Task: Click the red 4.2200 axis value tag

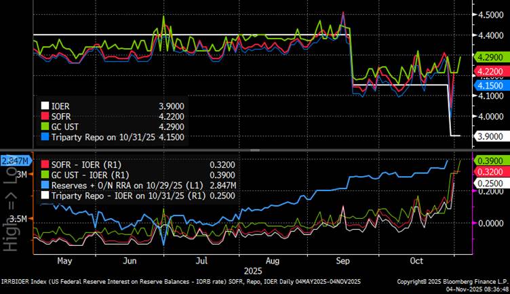Action: click(489, 71)
